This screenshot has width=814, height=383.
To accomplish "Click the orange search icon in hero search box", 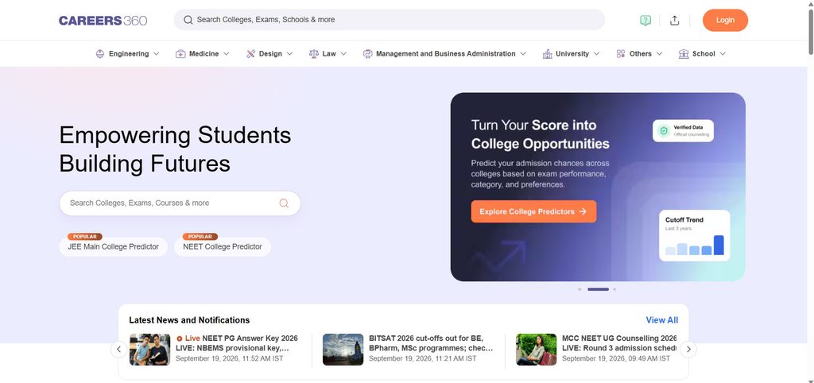I will [x=284, y=203].
